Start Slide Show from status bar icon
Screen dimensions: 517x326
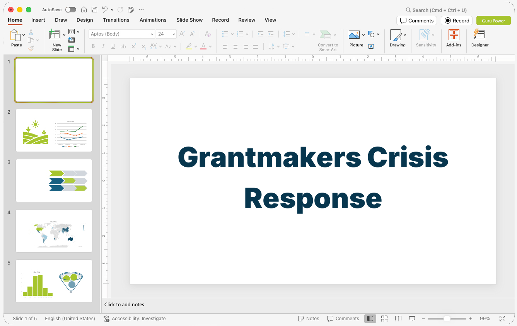point(412,319)
